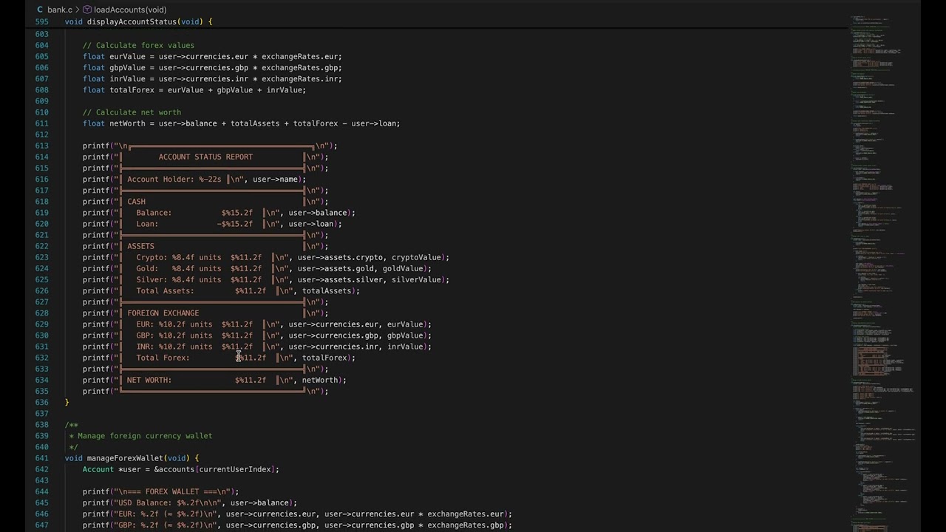Screen dimensions: 946x532
Task: Click the function symbol icon before loadAccounts
Action: (87, 10)
